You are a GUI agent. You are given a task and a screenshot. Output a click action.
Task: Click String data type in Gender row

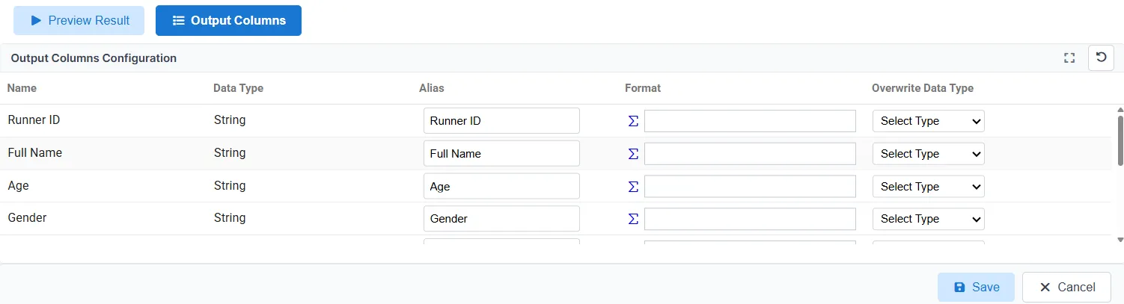pyautogui.click(x=229, y=218)
